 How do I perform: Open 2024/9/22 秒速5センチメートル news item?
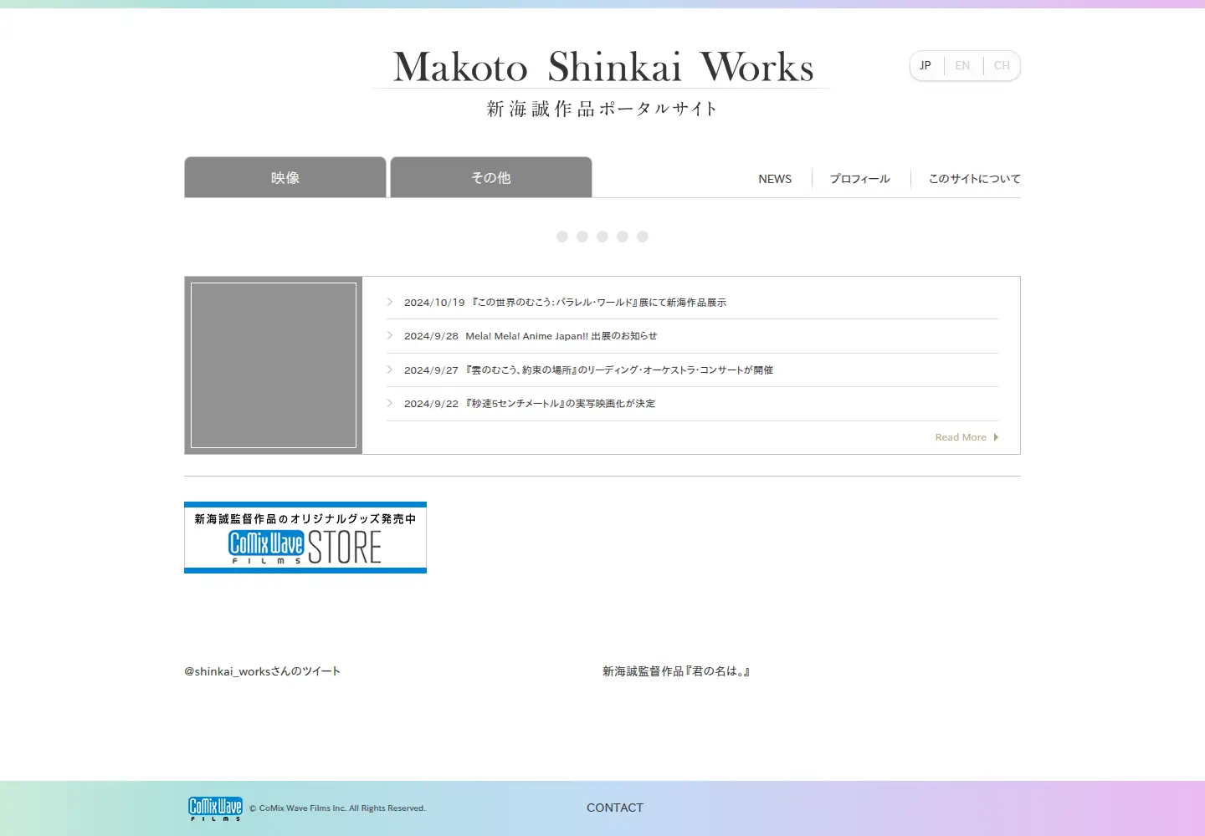point(530,404)
